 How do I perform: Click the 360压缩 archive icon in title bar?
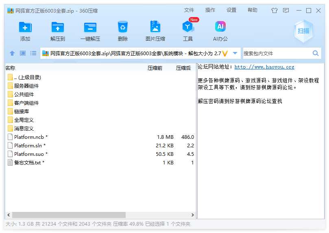(11, 11)
